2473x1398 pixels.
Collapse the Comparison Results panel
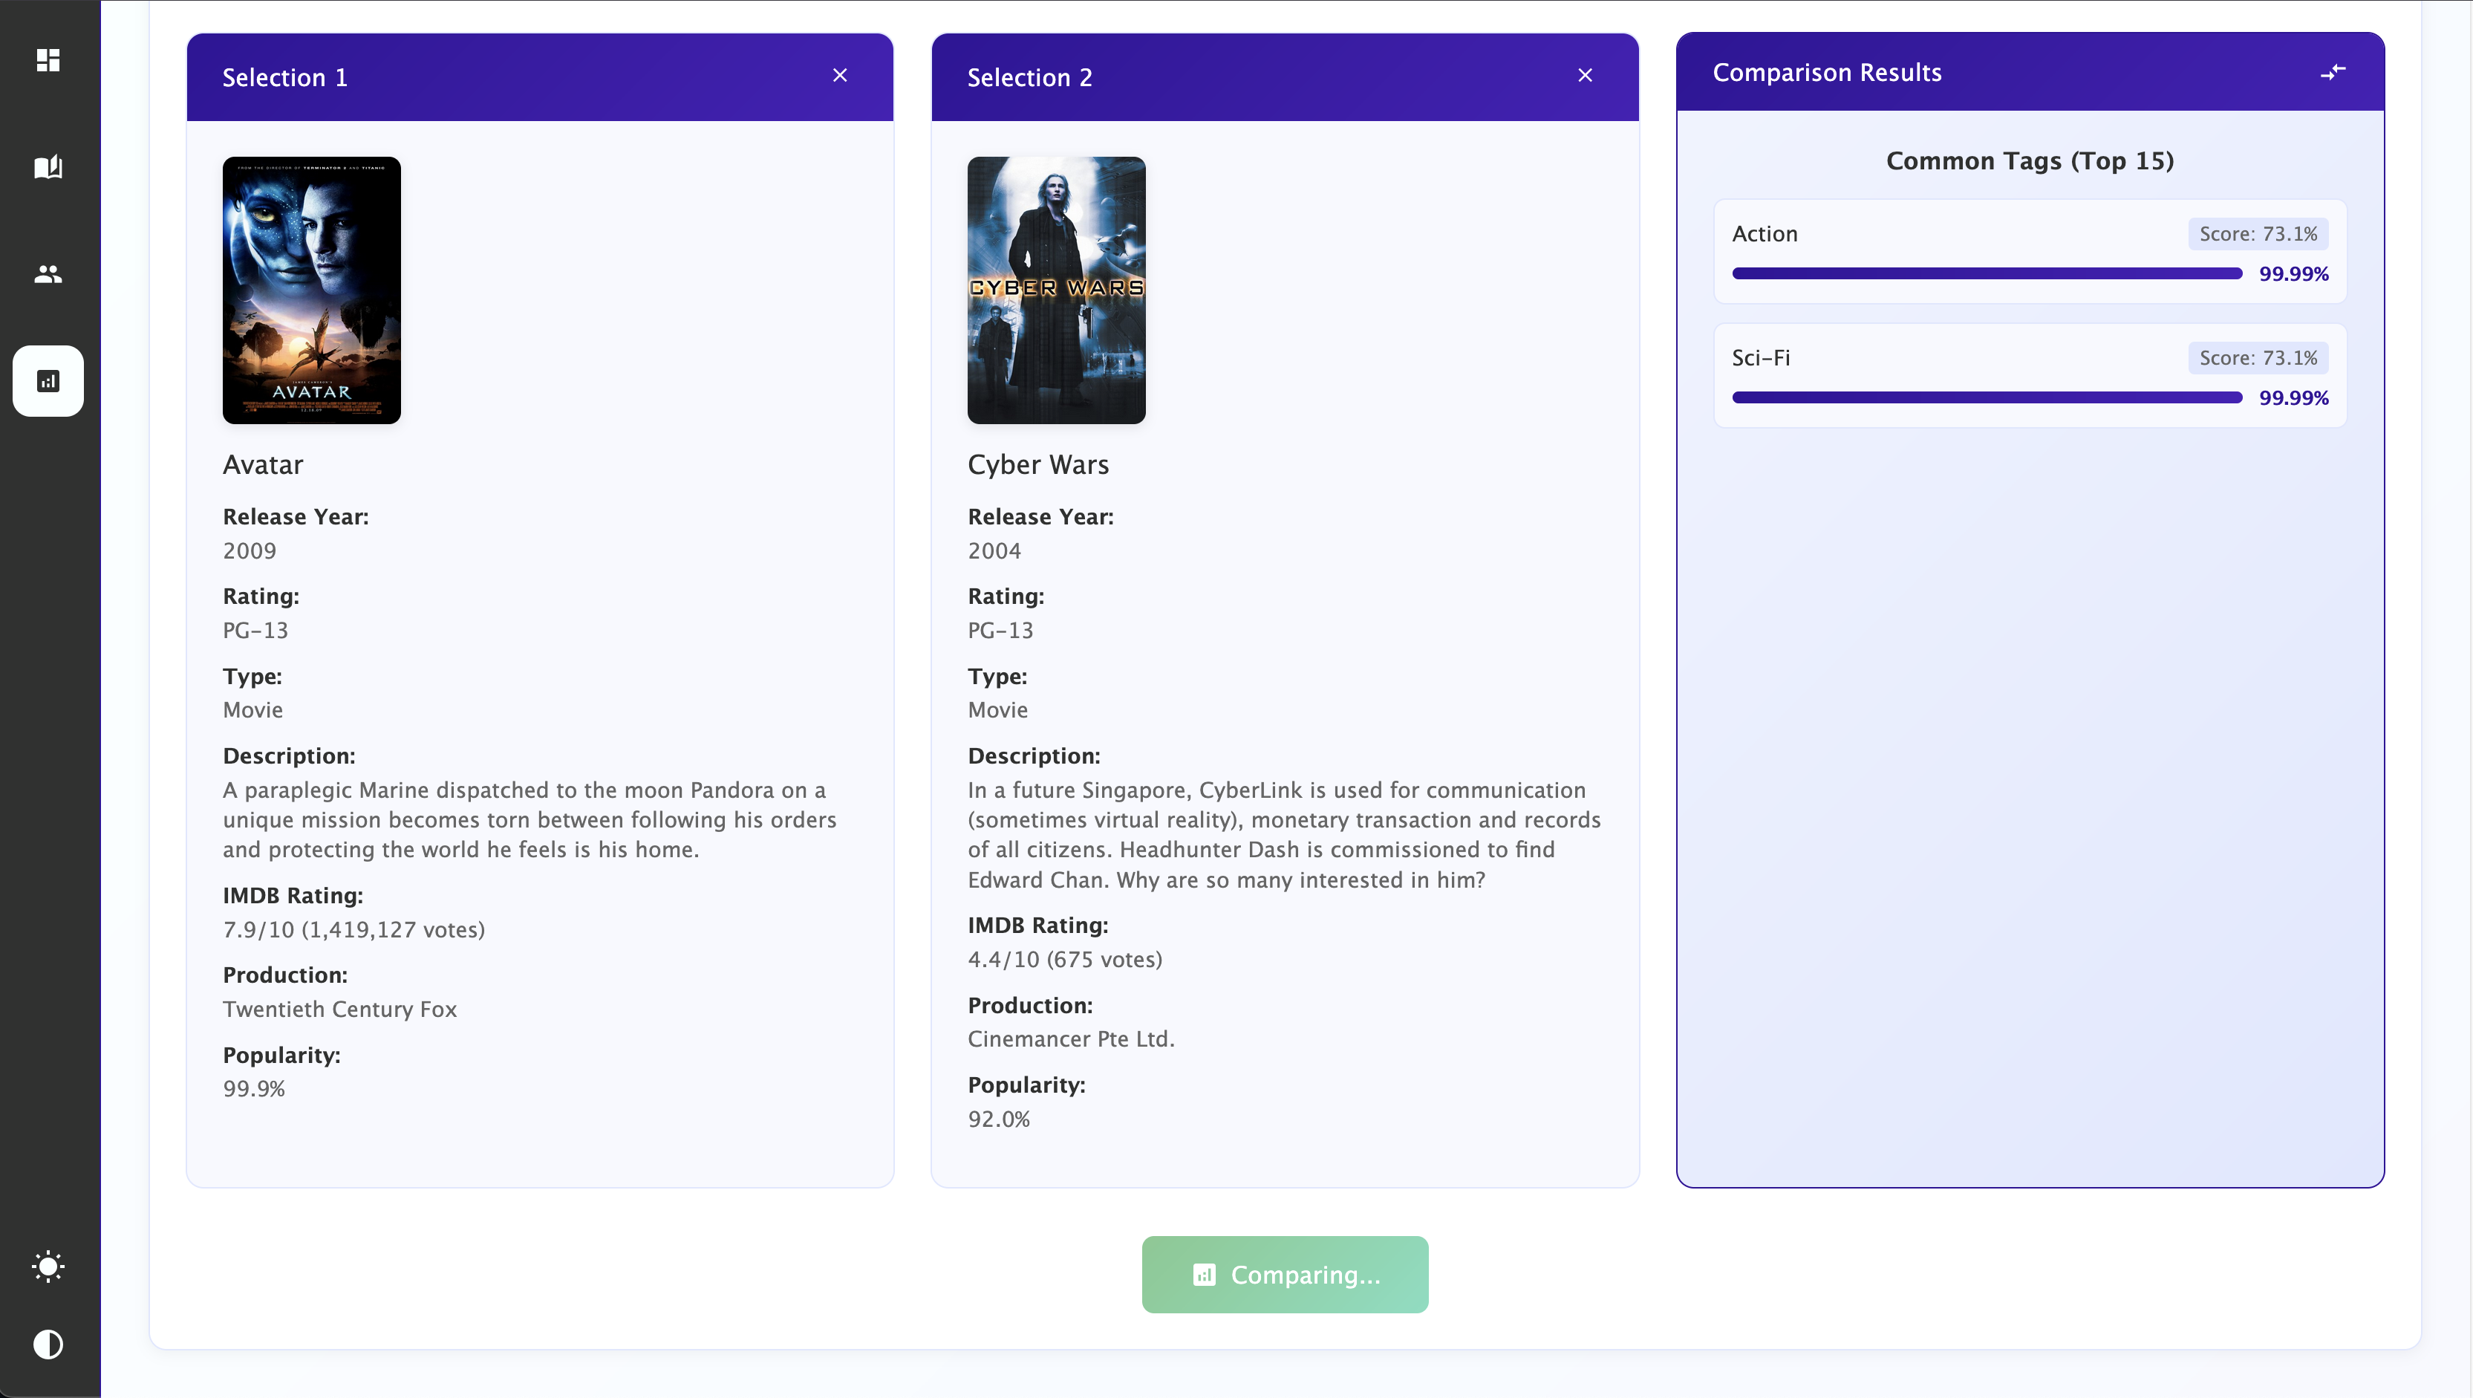pyautogui.click(x=2333, y=72)
